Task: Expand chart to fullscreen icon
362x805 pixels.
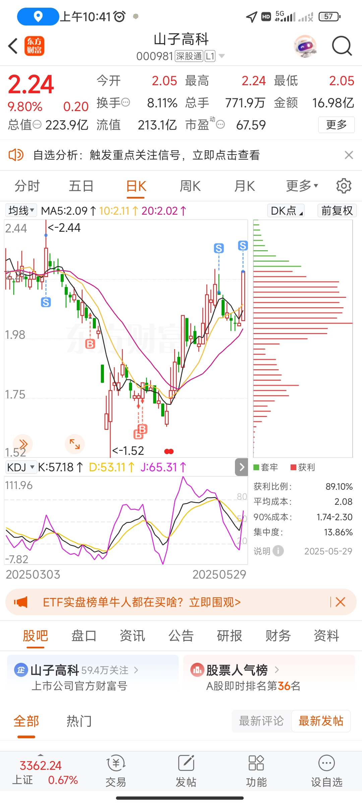Action: pos(75,444)
